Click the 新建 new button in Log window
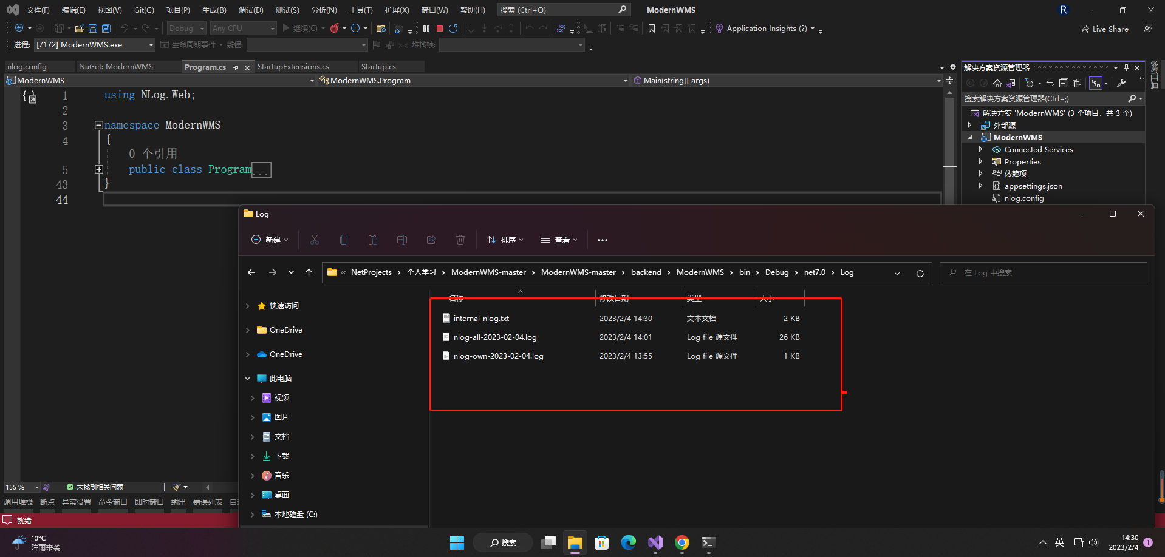 pyautogui.click(x=270, y=240)
